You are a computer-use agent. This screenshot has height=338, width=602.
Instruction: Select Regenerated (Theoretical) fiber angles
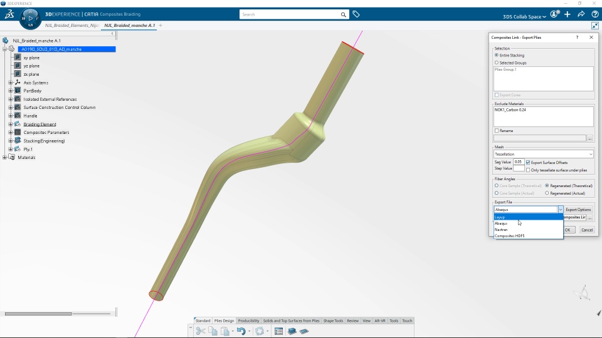pos(547,185)
